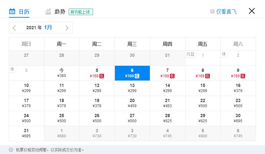This screenshot has width=265, height=154.
Task: Select February 3 priced ¥730
Action: point(132,133)
